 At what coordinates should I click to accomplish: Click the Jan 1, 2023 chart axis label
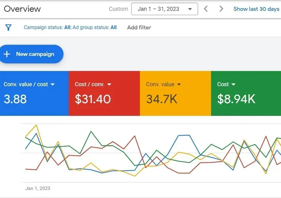pyautogui.click(x=38, y=188)
